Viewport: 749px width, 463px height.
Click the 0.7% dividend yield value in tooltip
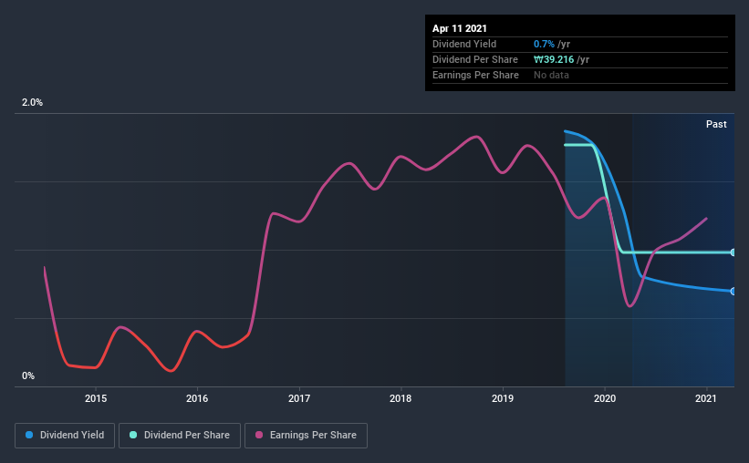point(544,44)
